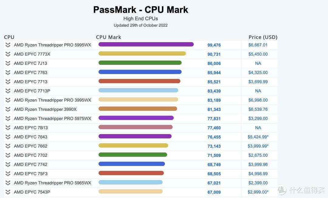Click the 99,476 CPU Mark score
328x198 pixels.
click(x=214, y=45)
